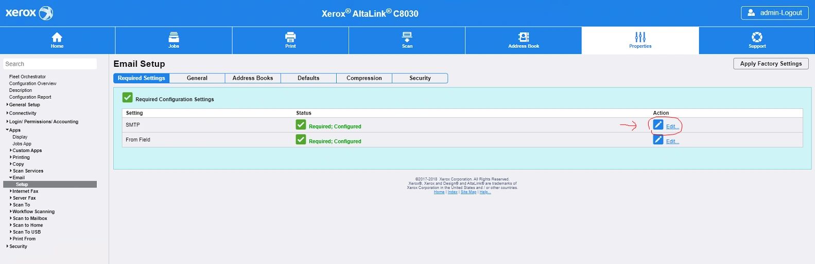Click the pencil edit icon for SMTP
This screenshot has width=815, height=264.
(x=658, y=125)
